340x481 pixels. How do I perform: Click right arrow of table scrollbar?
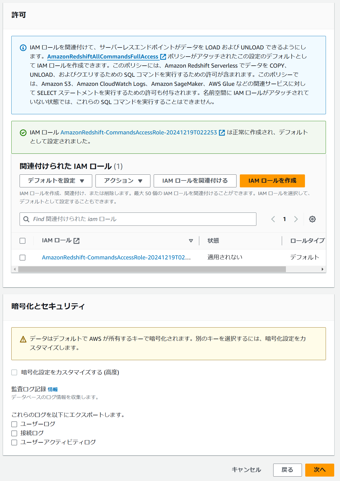323,269
